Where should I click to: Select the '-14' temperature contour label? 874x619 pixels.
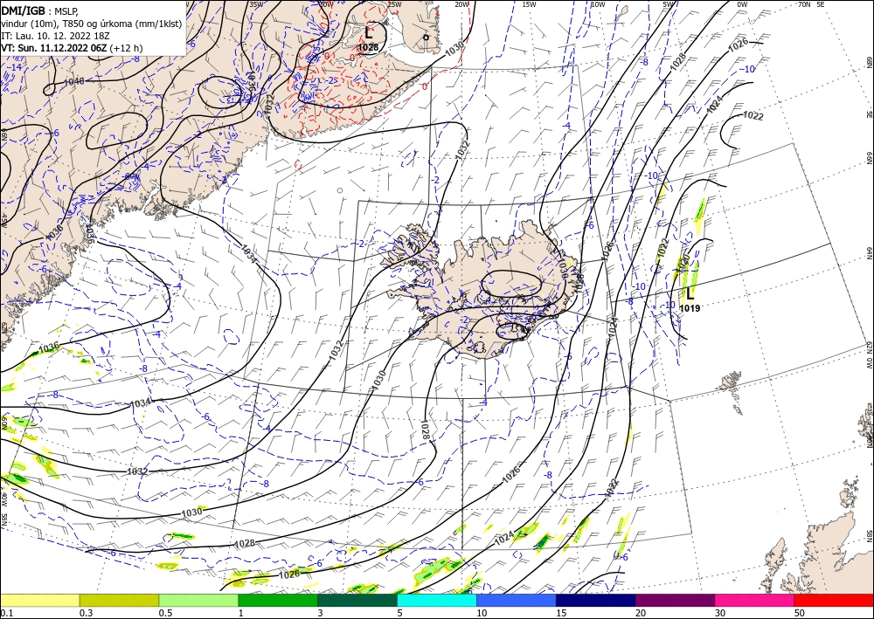coord(15,67)
